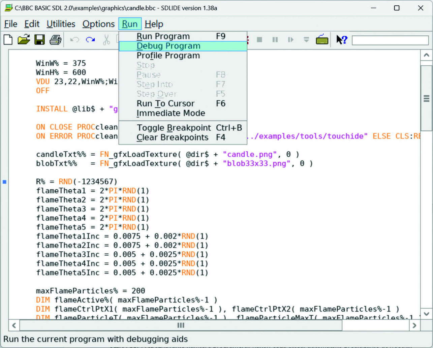Click the vertical scrollbar thumb
The image size is (433, 348).
[426, 98]
